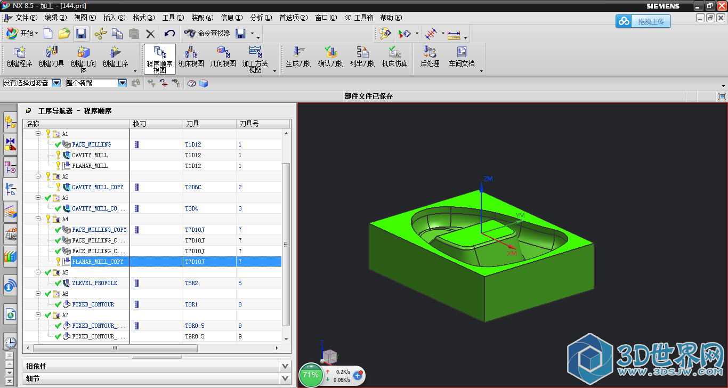The height and width of the screenshot is (388, 728).
Task: Open 后处理 (Post Process) tool
Action: pos(430,57)
